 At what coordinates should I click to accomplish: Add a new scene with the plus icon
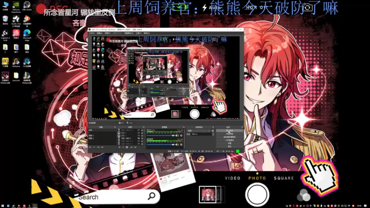pos(90,147)
